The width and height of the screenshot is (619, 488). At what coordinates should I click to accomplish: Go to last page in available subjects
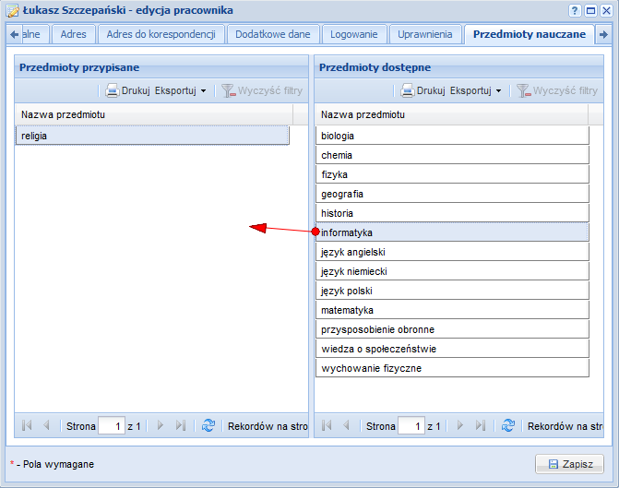coord(481,425)
